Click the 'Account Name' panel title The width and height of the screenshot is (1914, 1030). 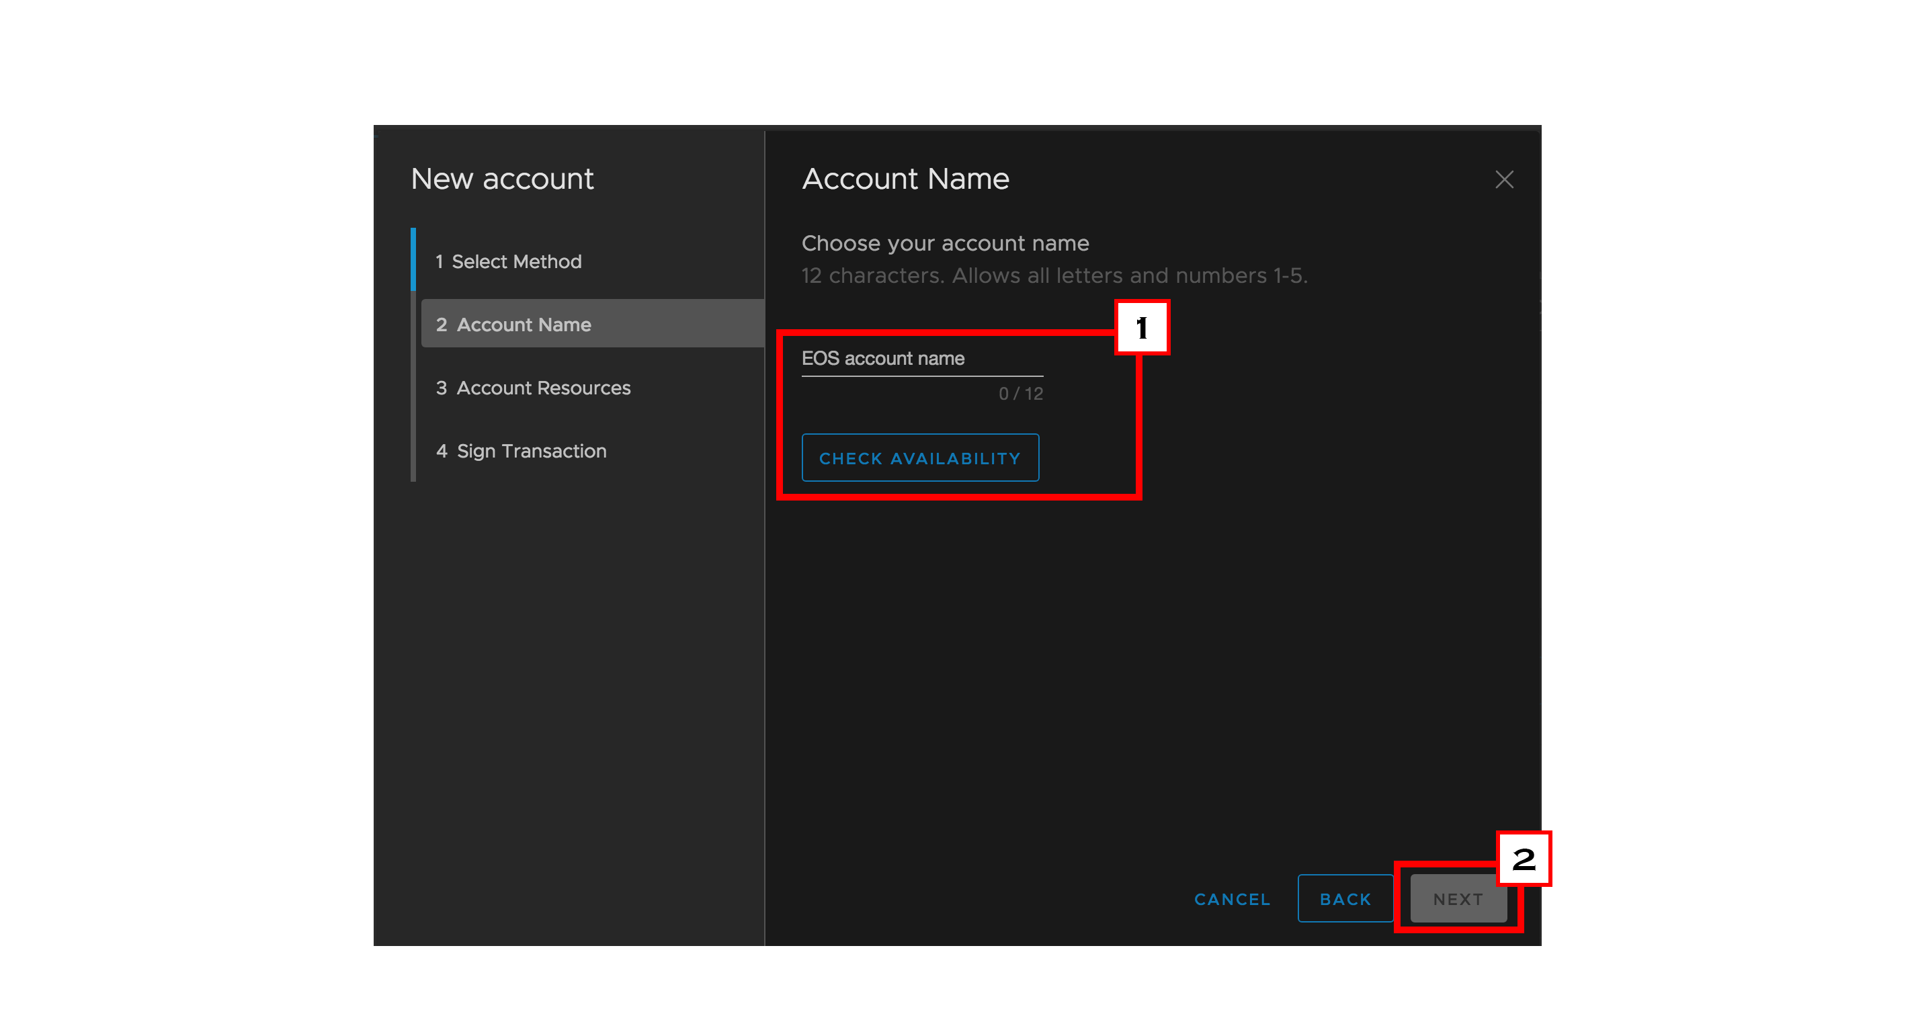(x=905, y=179)
